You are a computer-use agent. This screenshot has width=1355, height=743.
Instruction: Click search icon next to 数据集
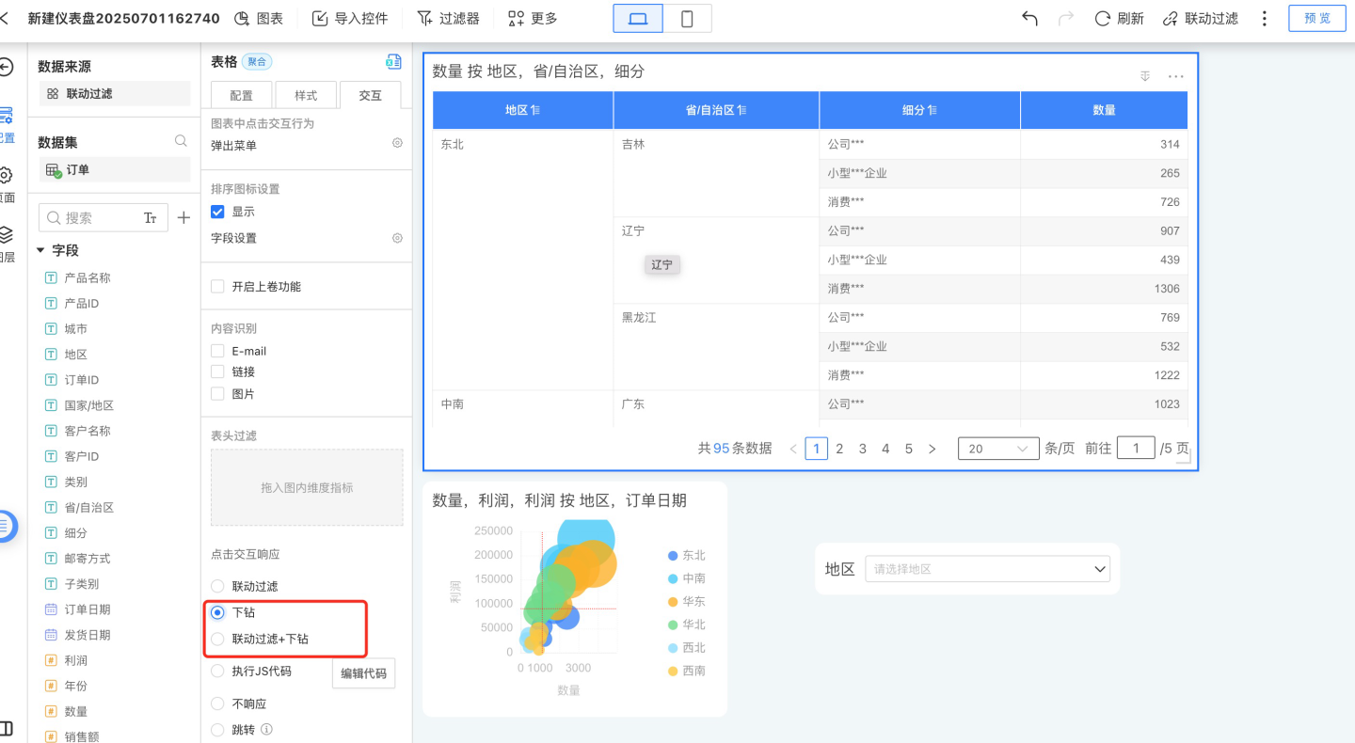pos(181,141)
